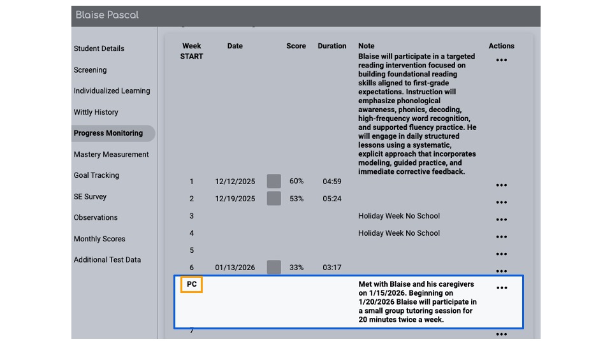Screen dimensions: 612x344
Task: Open actions menu for week 5 row
Action: click(x=501, y=254)
